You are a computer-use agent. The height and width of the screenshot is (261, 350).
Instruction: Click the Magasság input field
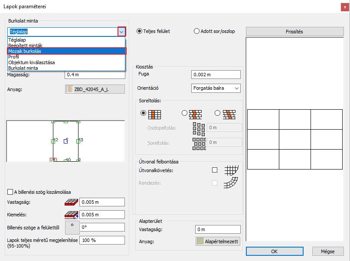tap(95, 75)
